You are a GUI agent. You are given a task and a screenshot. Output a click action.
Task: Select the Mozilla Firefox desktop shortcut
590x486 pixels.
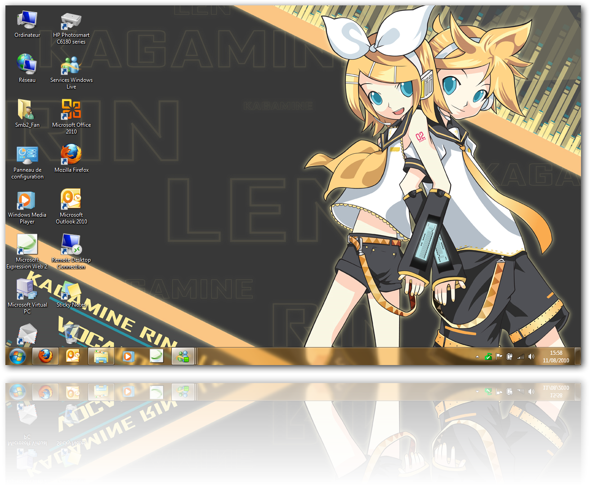click(71, 158)
